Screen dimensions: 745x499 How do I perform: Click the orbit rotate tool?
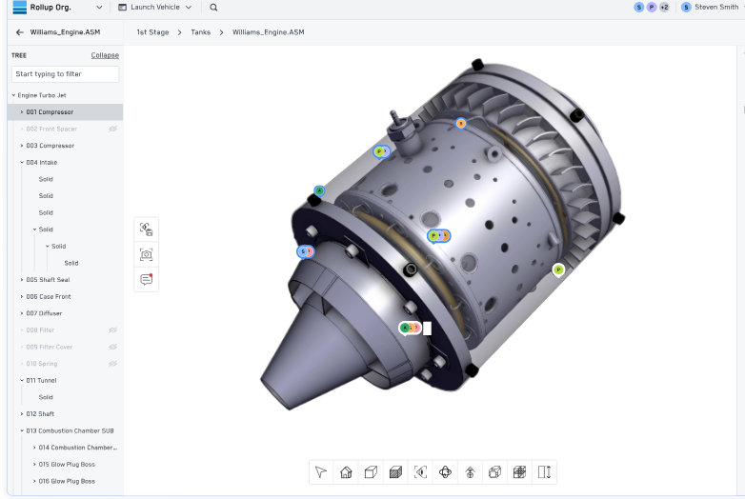click(x=445, y=472)
